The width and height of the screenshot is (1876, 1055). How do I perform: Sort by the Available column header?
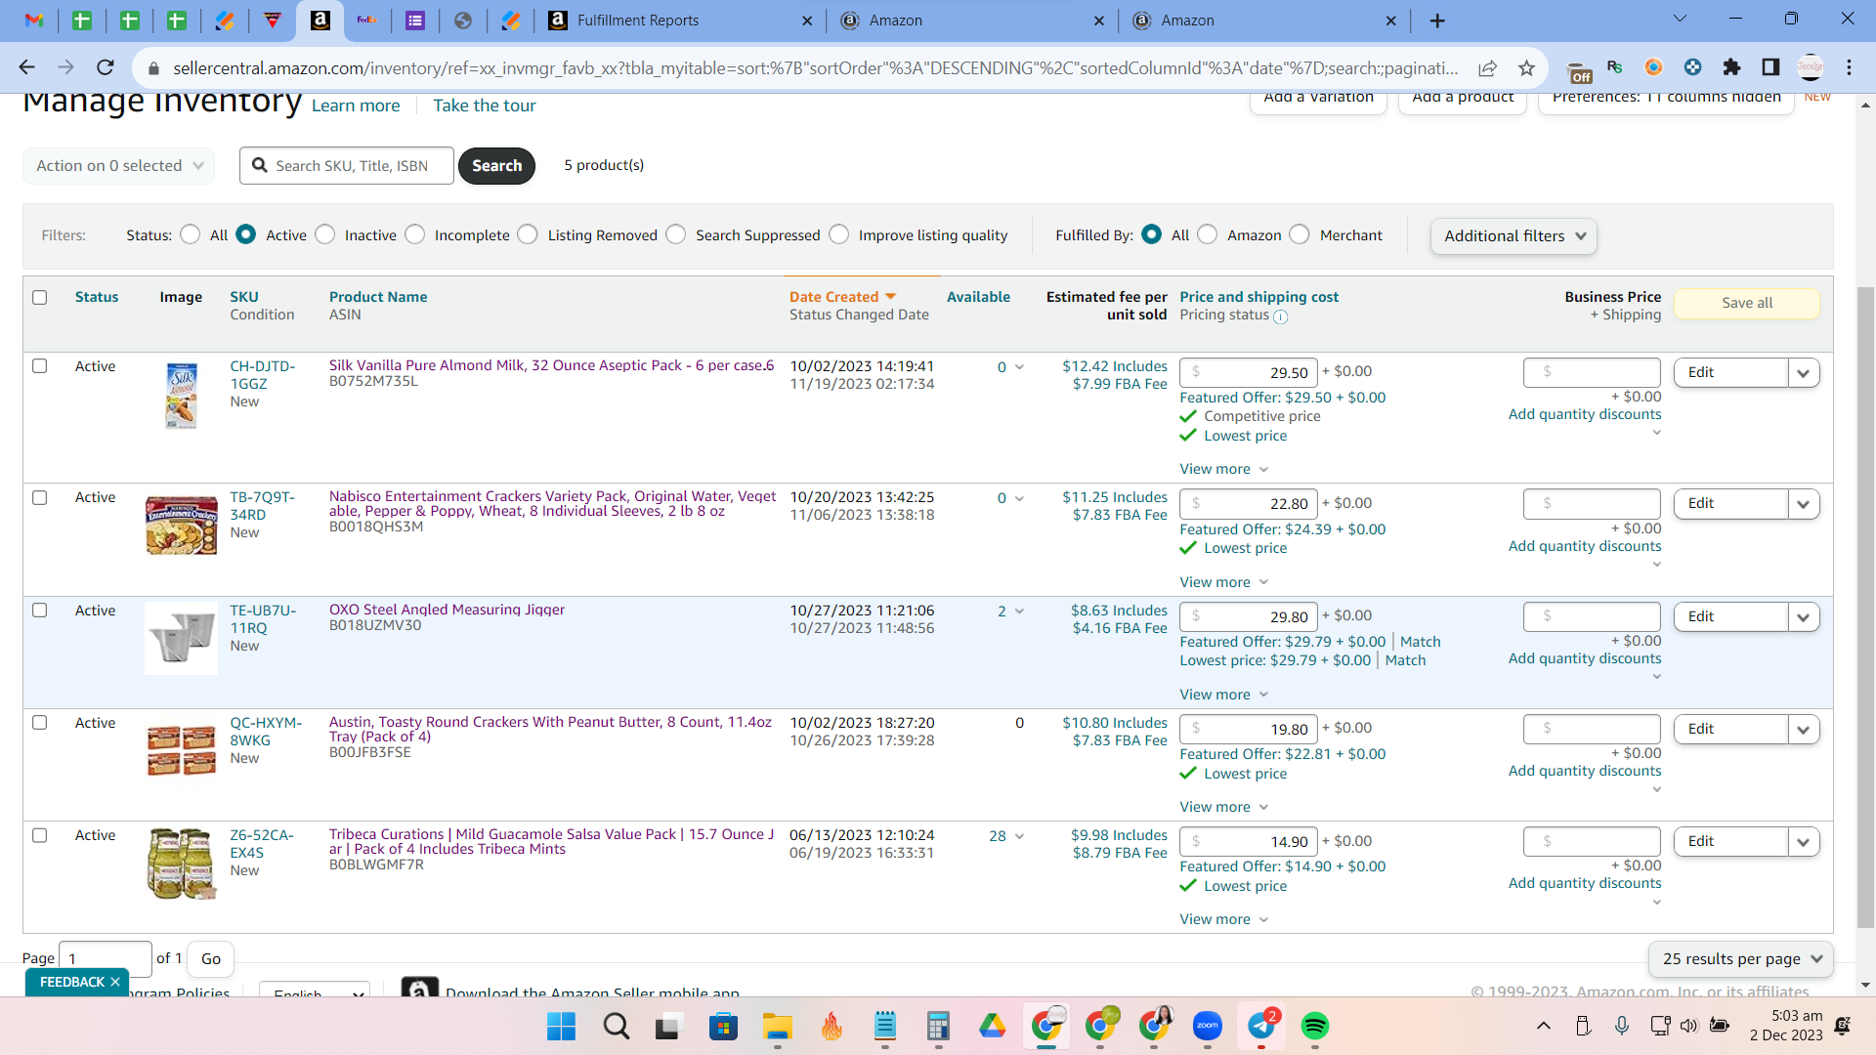[978, 297]
